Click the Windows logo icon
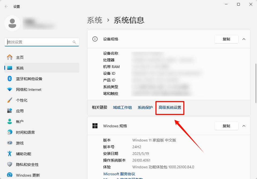 pyautogui.click(x=95, y=126)
